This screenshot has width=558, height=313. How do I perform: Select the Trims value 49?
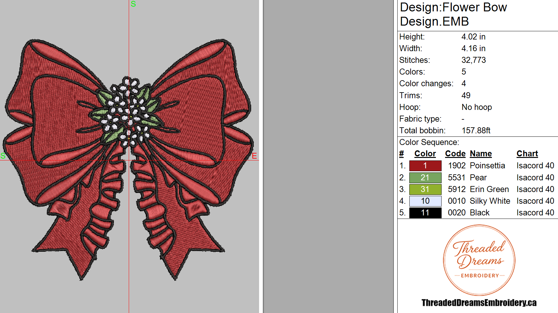point(466,95)
